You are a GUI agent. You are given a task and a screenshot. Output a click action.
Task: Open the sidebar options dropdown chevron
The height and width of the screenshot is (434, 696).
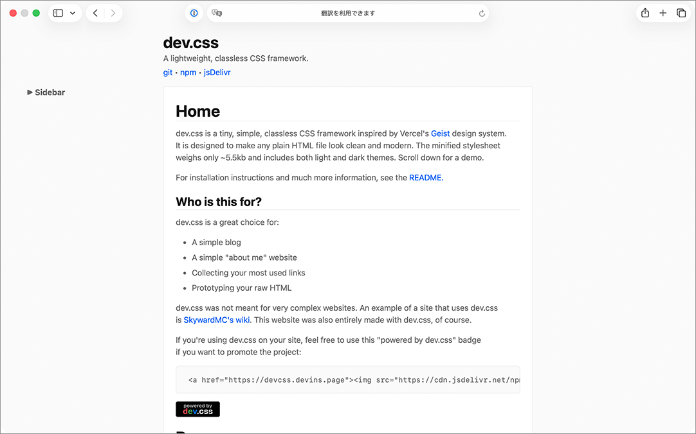72,13
